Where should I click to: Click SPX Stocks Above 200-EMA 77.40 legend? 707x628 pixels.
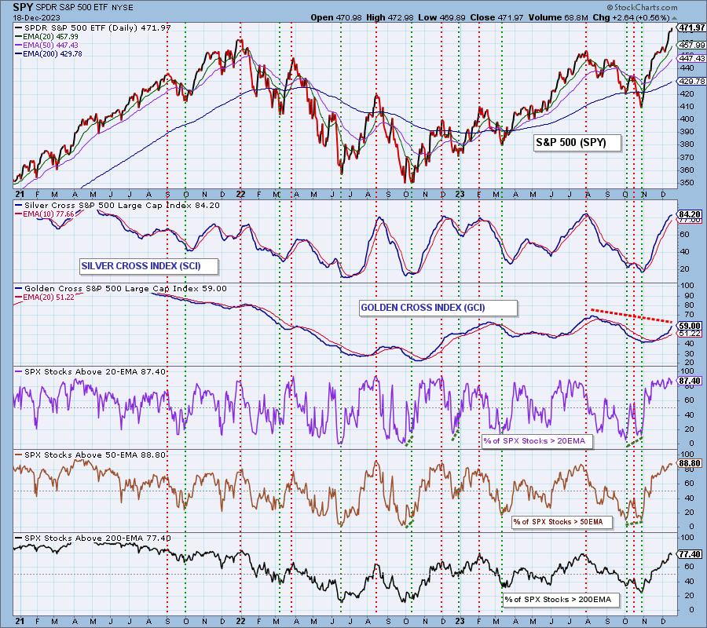coord(93,538)
